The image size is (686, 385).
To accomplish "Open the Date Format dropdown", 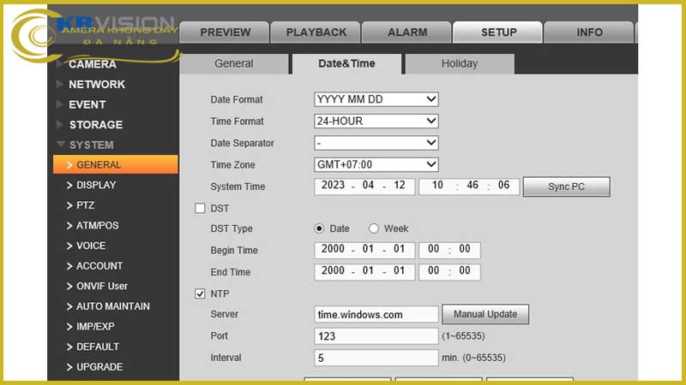I will [x=376, y=99].
